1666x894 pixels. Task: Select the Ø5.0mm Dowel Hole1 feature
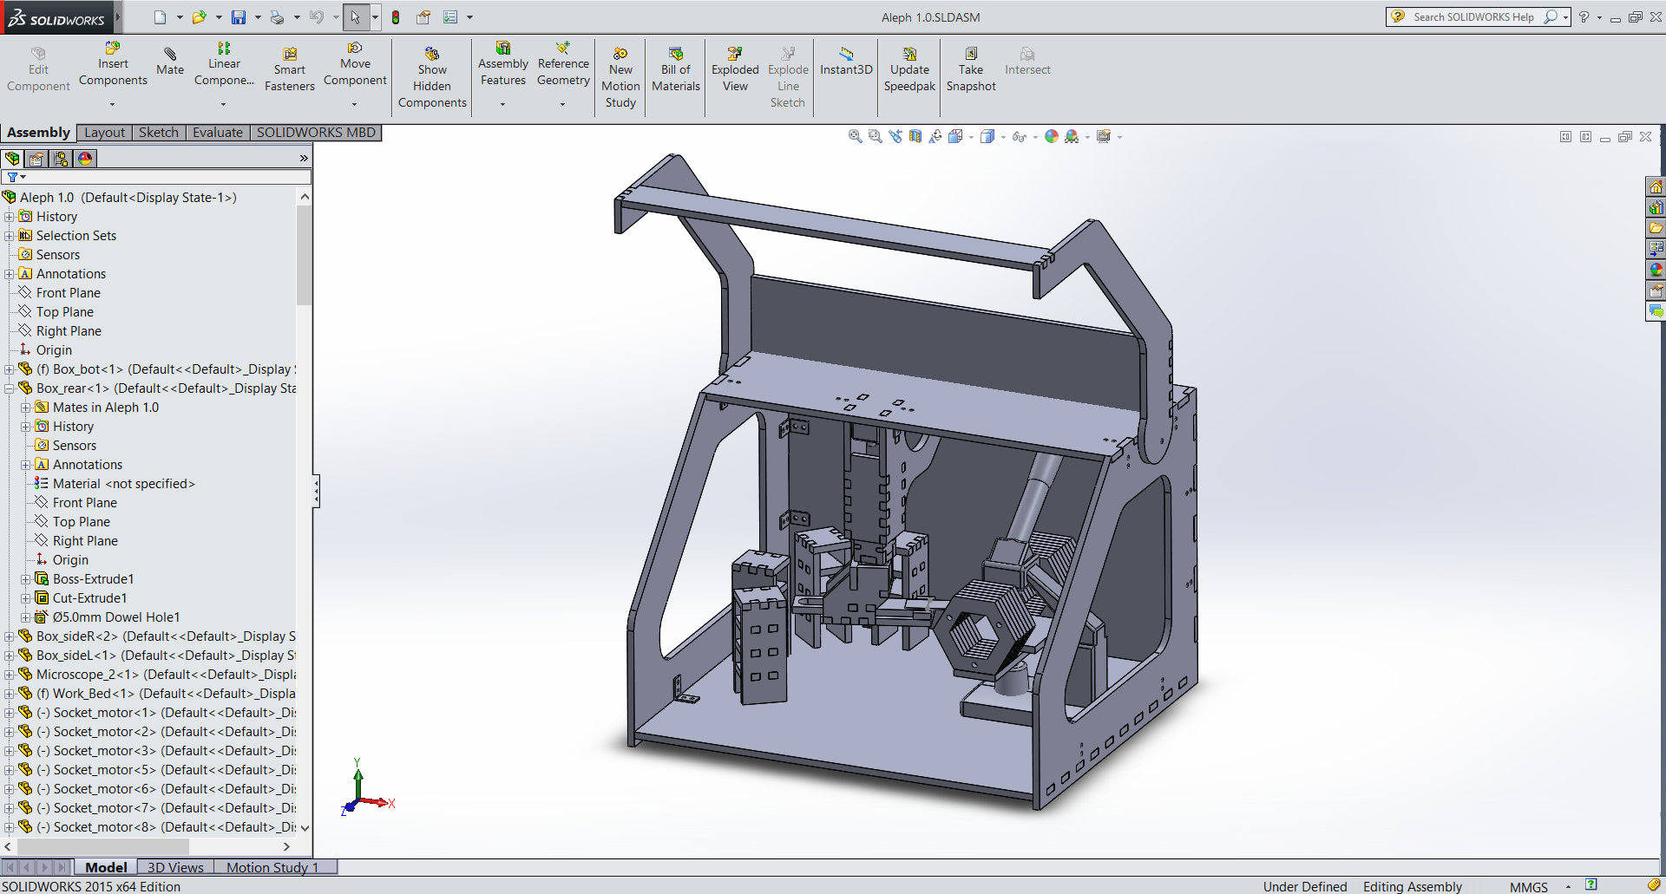tap(108, 617)
